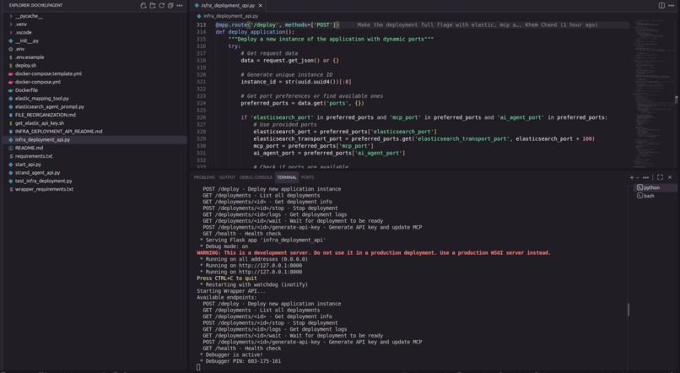This screenshot has height=373, width=680.
Task: Click the editor vertical scrollbar handle
Action: [x=676, y=100]
